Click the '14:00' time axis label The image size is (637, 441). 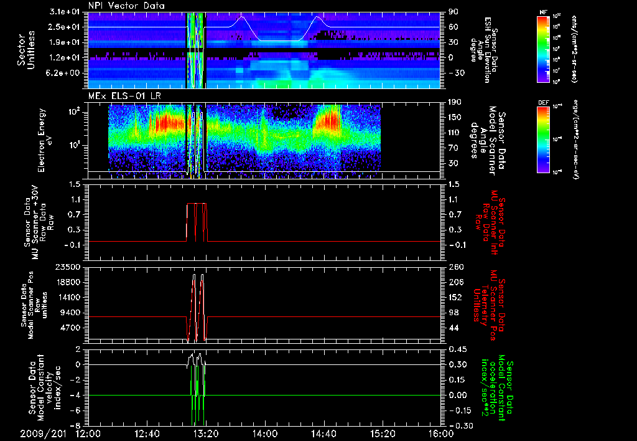coord(265,434)
